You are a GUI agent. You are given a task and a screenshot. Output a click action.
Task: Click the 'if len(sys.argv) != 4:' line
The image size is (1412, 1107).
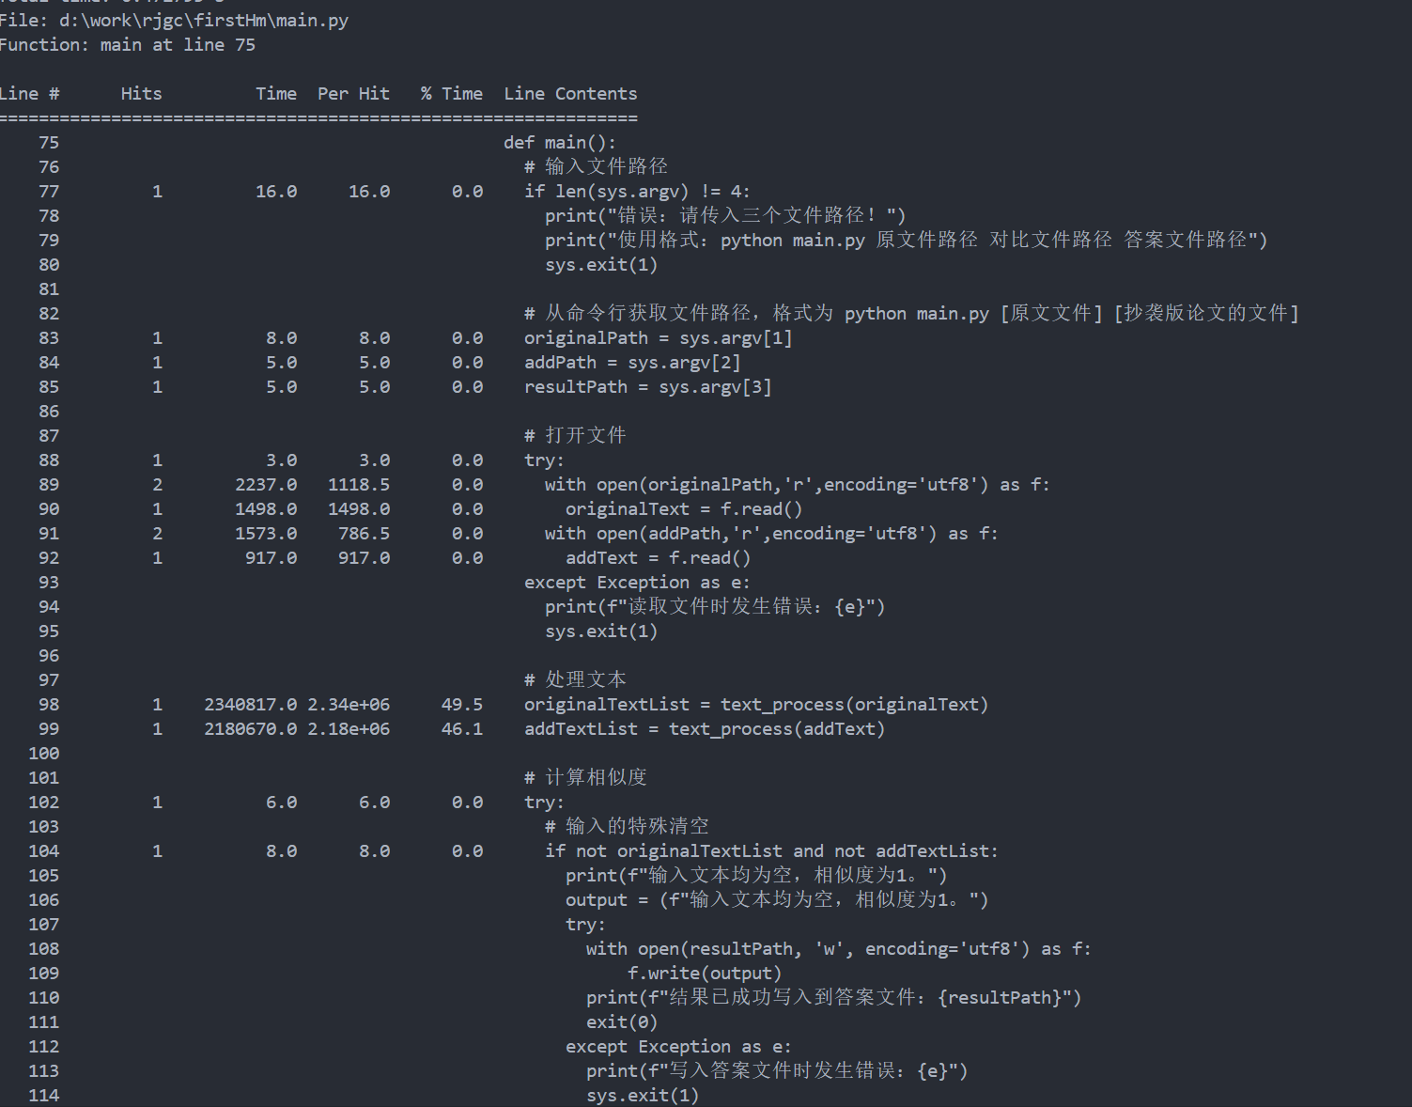click(637, 192)
